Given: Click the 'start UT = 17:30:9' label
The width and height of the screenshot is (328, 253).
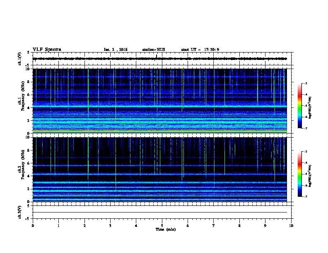Looking at the screenshot, I should pyautogui.click(x=200, y=50).
